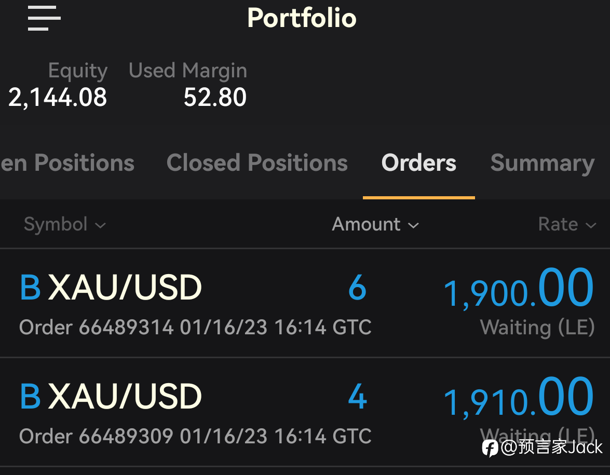The width and height of the screenshot is (610, 475).
Task: Open the hamburger menu icon
Action: (44, 18)
